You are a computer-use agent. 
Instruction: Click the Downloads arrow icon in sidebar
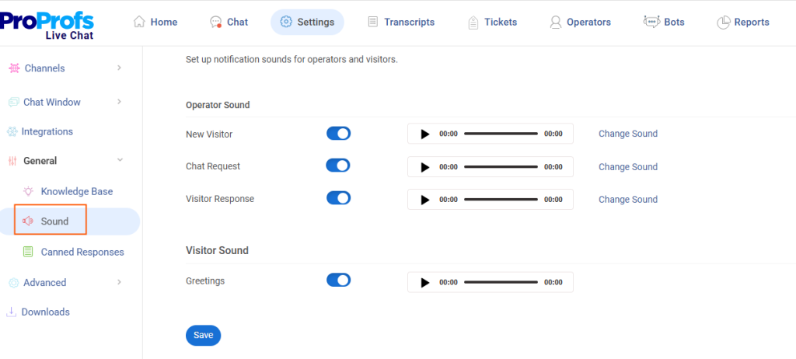coord(12,312)
